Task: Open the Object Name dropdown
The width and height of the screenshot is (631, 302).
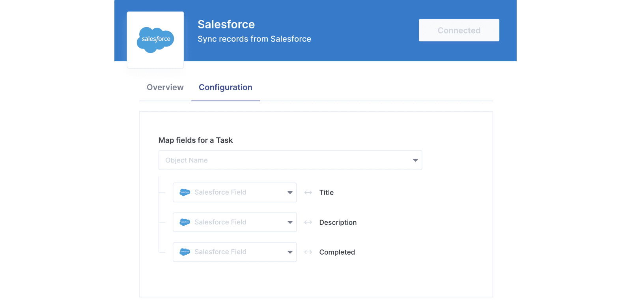Action: click(284, 160)
